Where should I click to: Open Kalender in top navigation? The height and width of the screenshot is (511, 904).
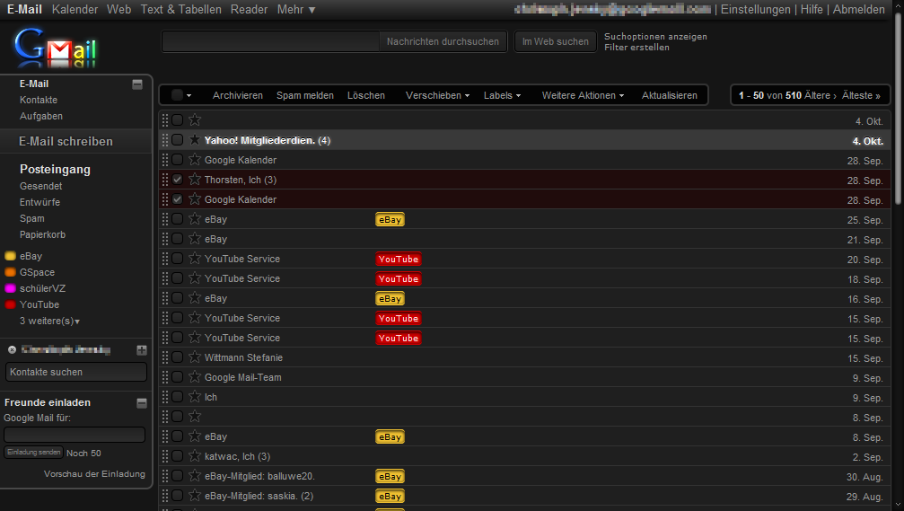[x=75, y=9]
